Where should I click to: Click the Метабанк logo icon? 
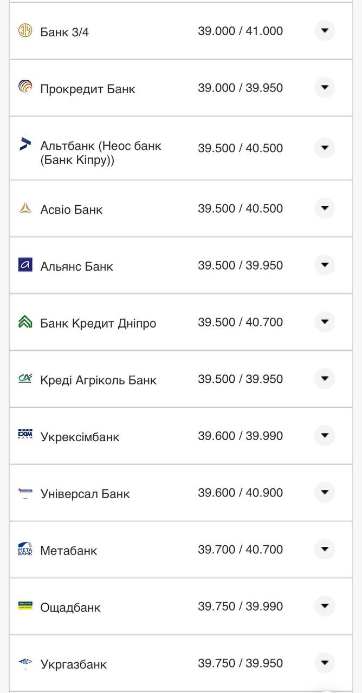[x=25, y=549]
